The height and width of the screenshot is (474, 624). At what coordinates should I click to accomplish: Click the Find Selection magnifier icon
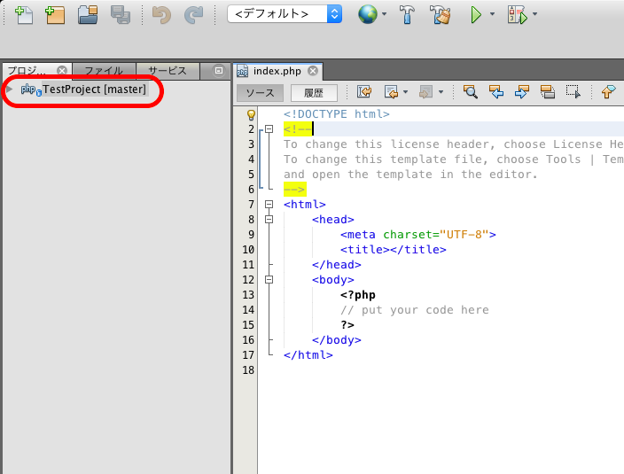coord(470,92)
